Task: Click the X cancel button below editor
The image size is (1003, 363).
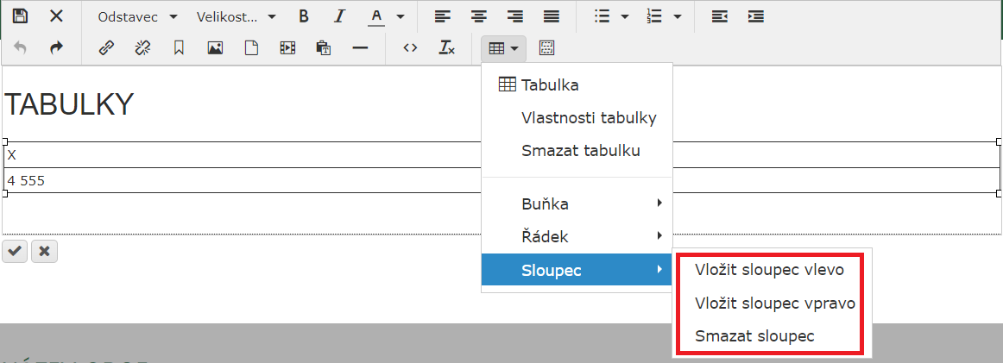Action: coord(44,251)
